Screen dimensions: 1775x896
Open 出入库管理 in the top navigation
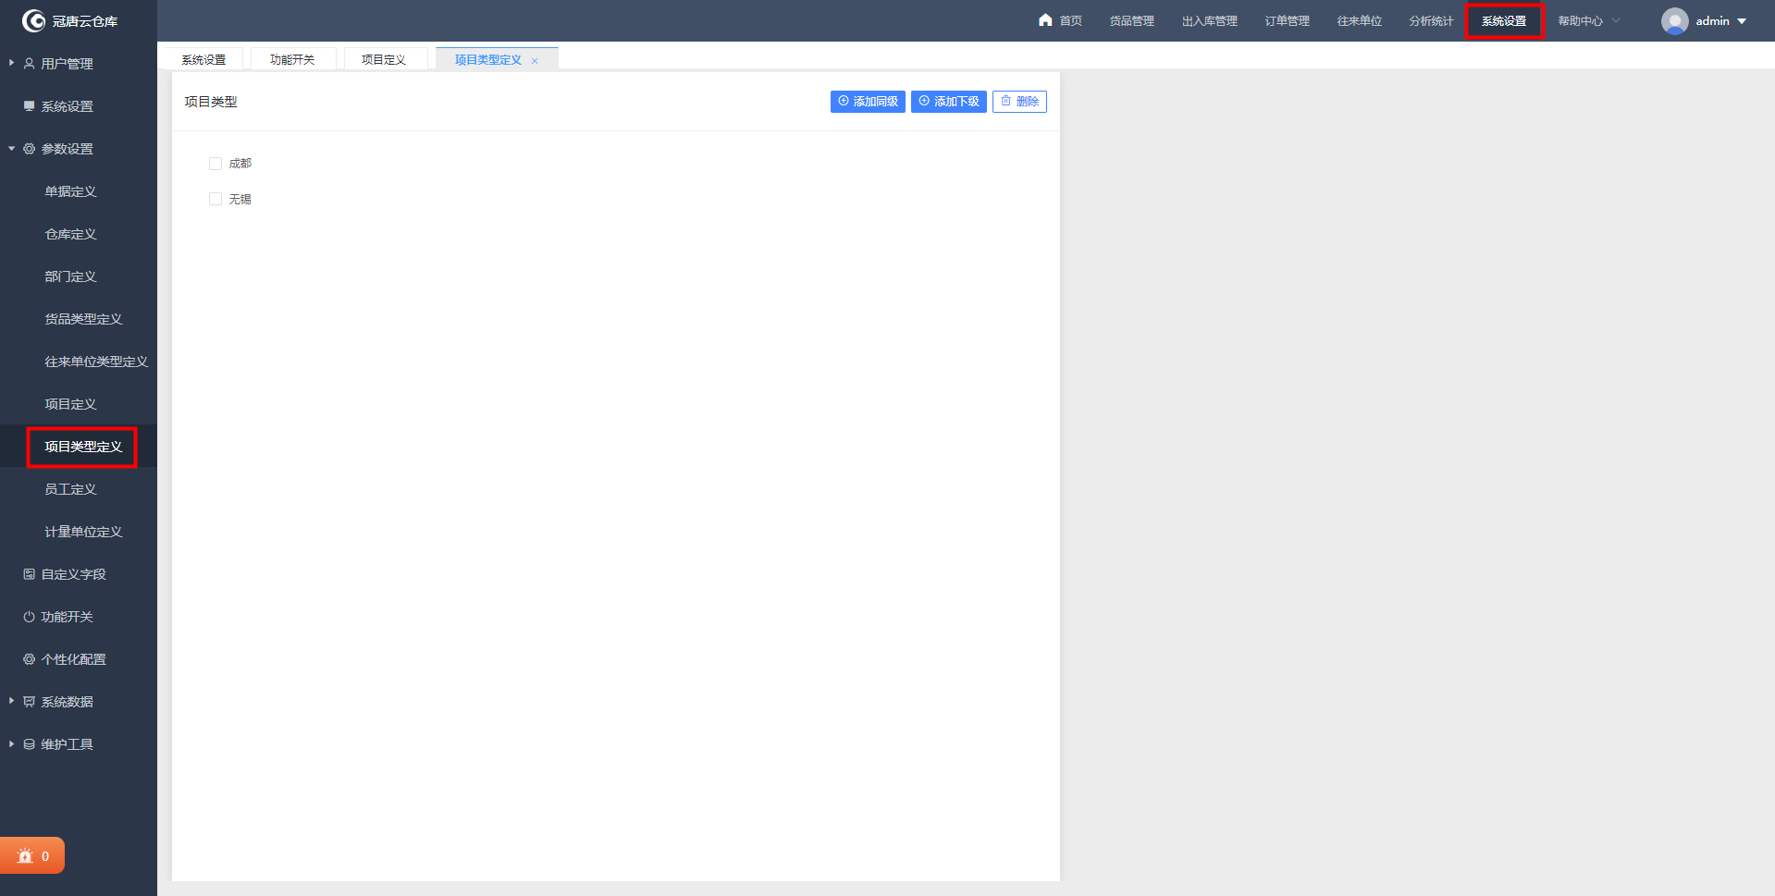[x=1209, y=20]
